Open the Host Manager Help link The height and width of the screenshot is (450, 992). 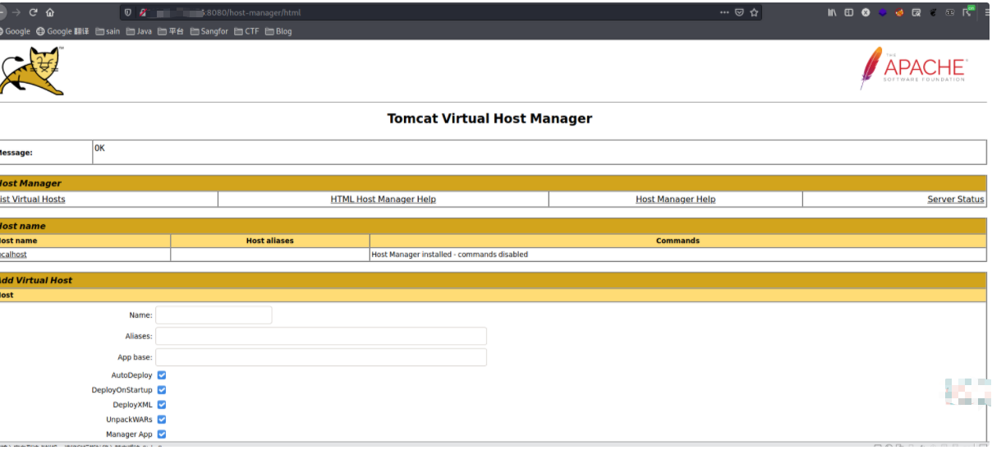click(x=675, y=200)
